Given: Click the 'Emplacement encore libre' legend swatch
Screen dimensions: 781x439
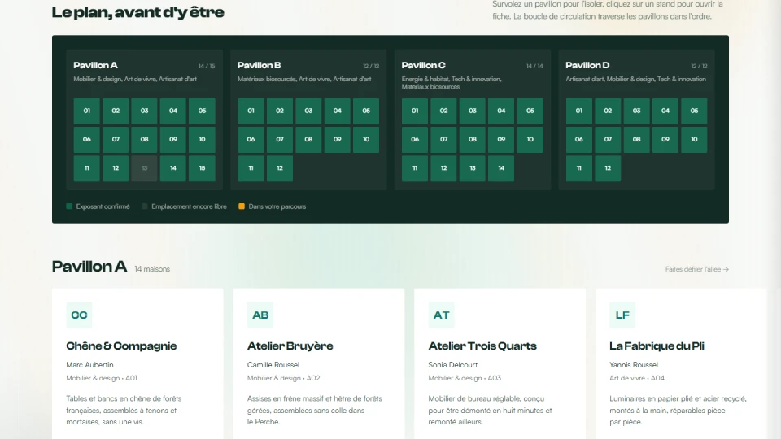Looking at the screenshot, I should click(145, 206).
